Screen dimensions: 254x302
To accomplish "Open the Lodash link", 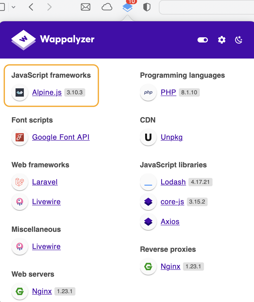I will click(x=173, y=182).
